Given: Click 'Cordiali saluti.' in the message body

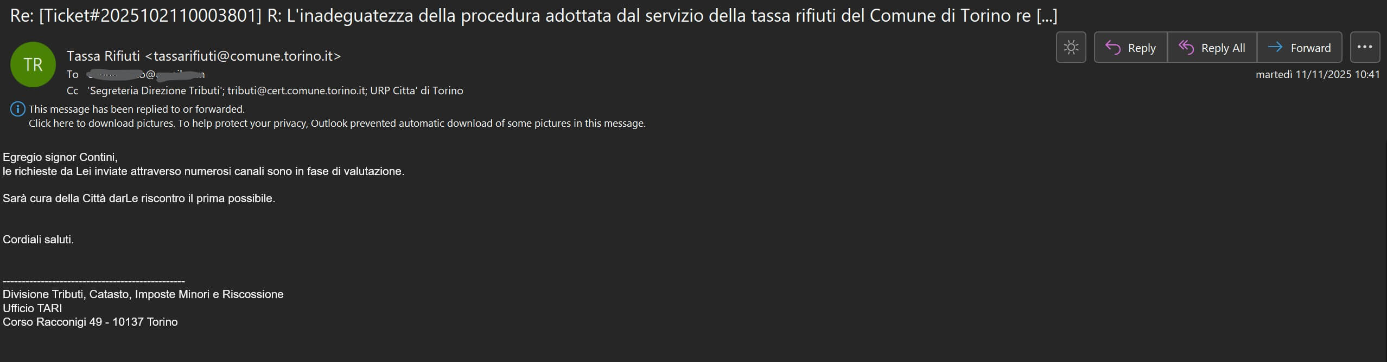Looking at the screenshot, I should click(38, 240).
